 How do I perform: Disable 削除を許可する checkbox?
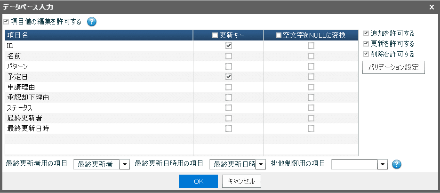point(367,54)
